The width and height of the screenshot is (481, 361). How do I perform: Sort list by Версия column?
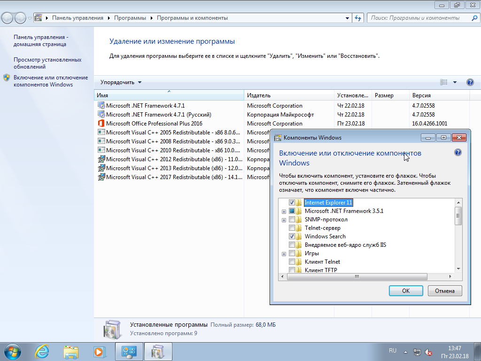point(439,95)
